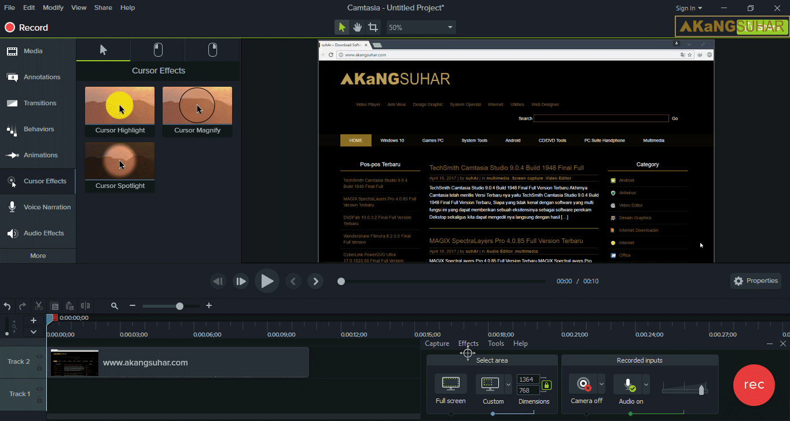
Task: Open the Annotations panel
Action: [38, 77]
